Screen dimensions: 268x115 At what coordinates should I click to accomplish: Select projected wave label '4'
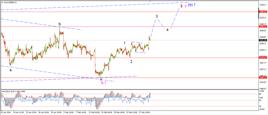[x=167, y=30]
